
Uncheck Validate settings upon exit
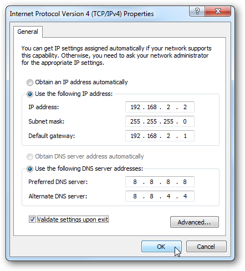[32, 219]
